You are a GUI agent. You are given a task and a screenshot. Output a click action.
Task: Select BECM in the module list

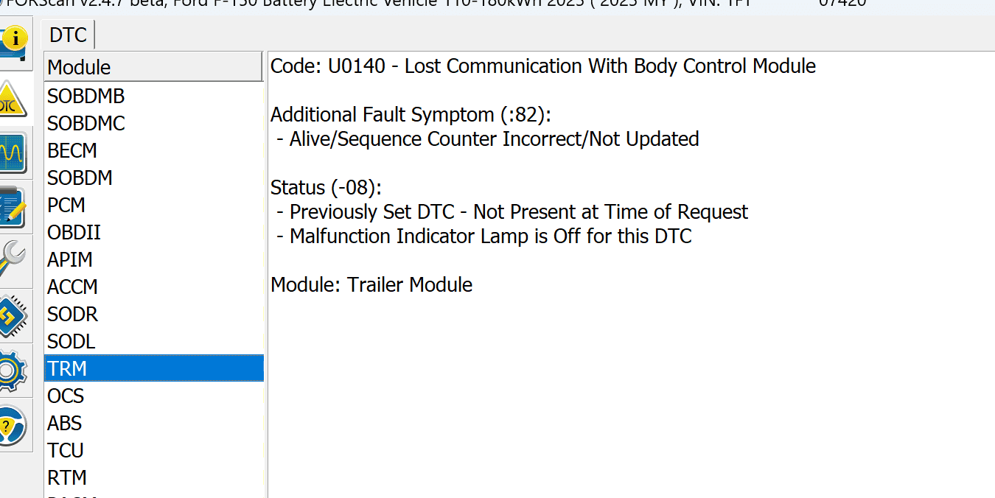click(72, 151)
